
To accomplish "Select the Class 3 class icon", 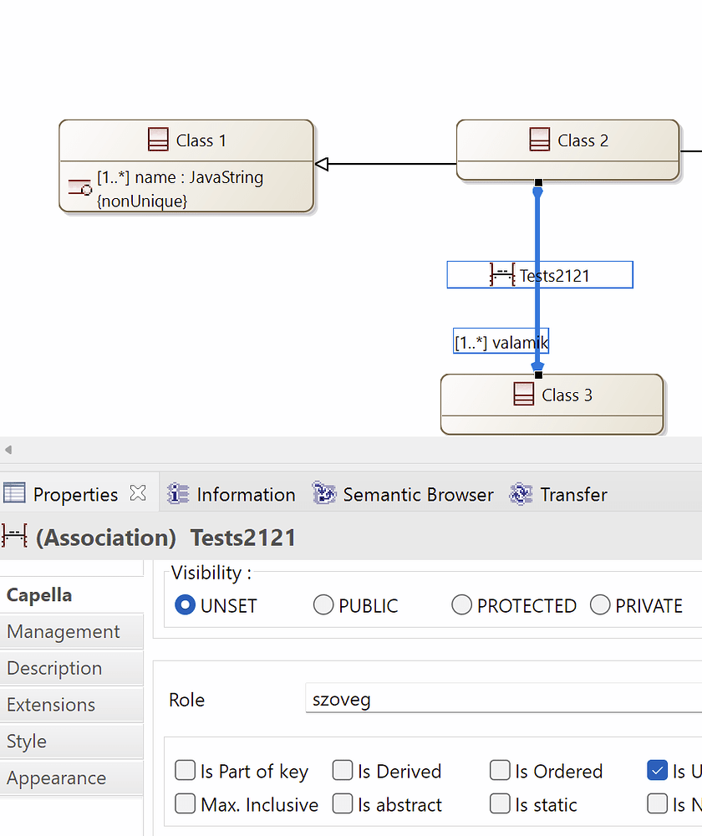I will [x=524, y=395].
